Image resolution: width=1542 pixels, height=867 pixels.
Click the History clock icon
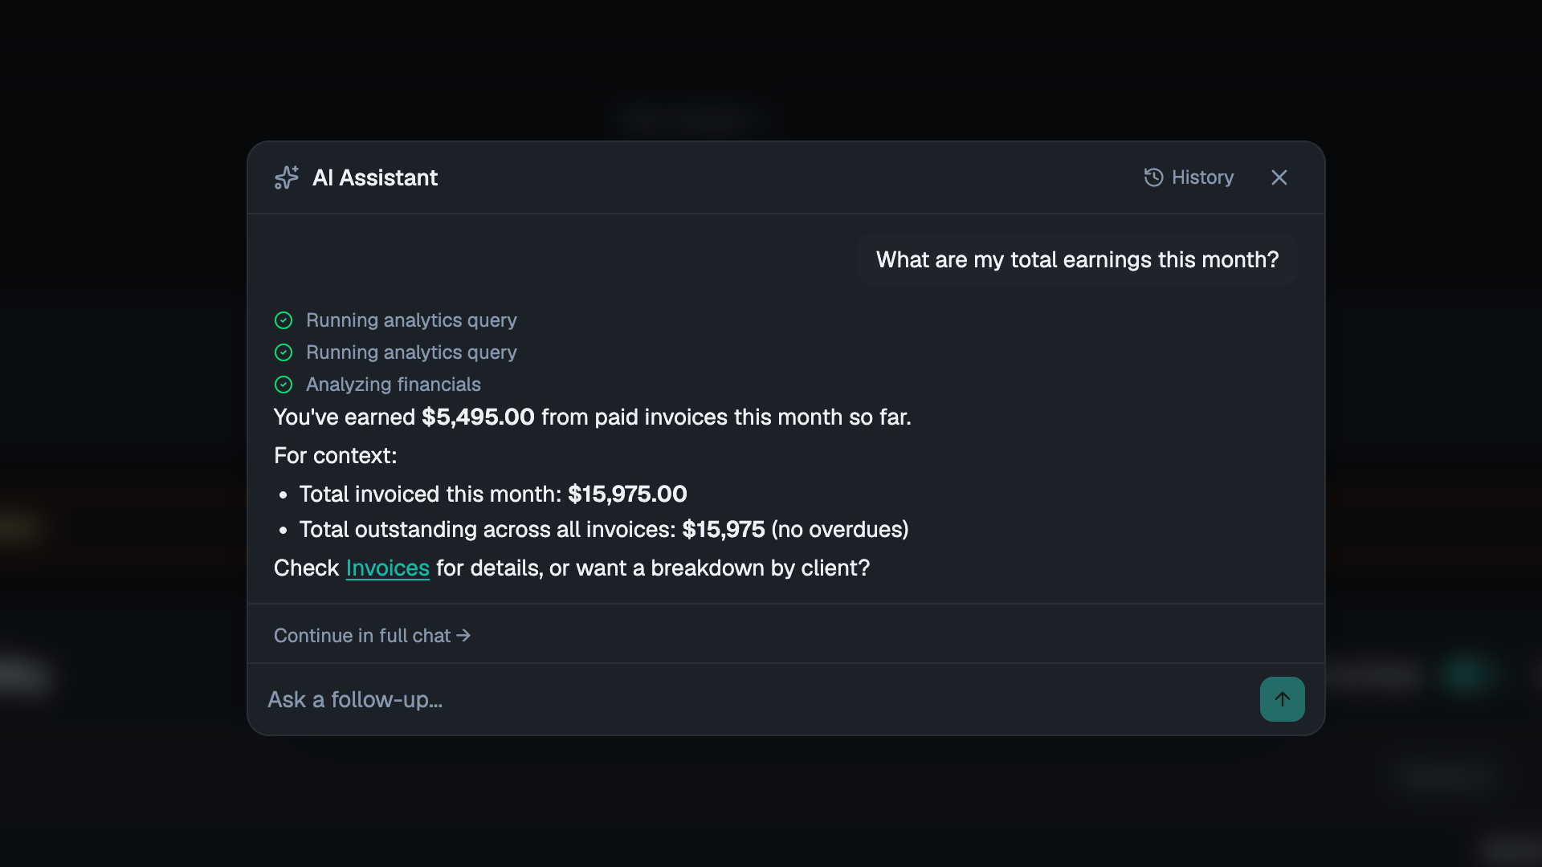(1153, 177)
